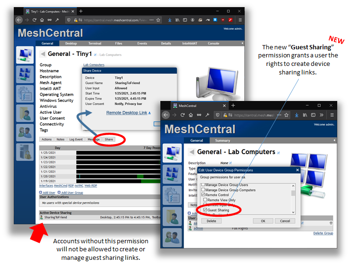Open My Users icon in front window sidebar
The height and width of the screenshot is (266, 351).
tap(172, 238)
